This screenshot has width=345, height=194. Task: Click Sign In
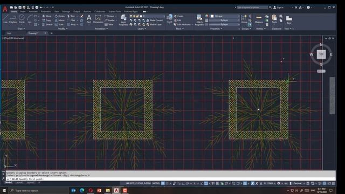click(x=278, y=7)
